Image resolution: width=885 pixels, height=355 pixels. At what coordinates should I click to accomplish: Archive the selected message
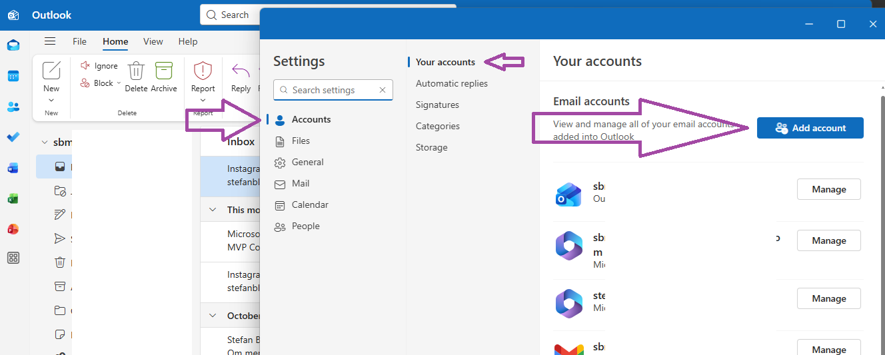coord(164,77)
